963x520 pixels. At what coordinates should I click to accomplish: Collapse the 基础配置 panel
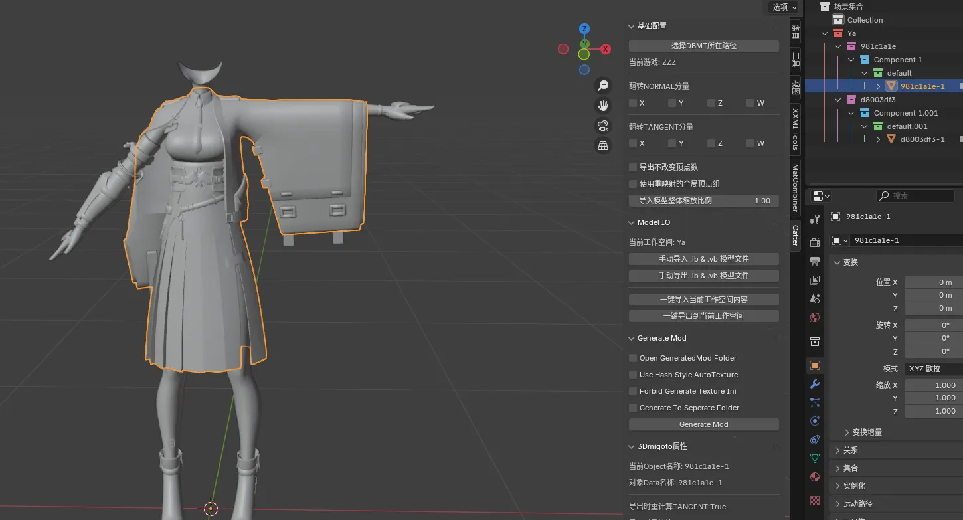coord(632,26)
